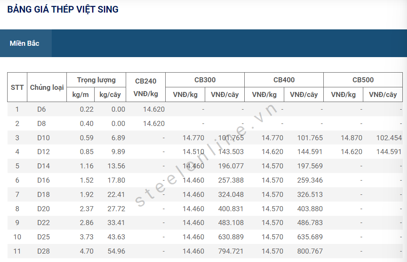This screenshot has height=262, width=407.
Task: Click the CB300 group header
Action: [205, 80]
